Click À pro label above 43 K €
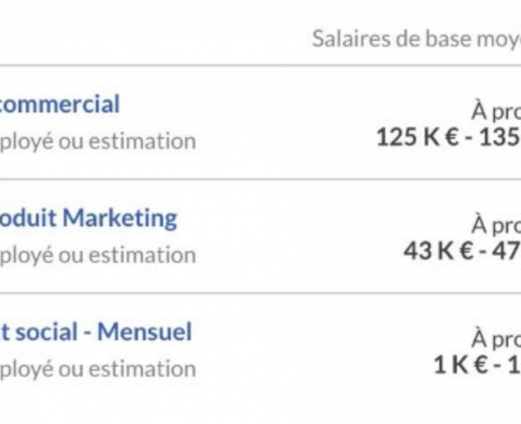This screenshot has height=424, width=521. click(x=496, y=225)
